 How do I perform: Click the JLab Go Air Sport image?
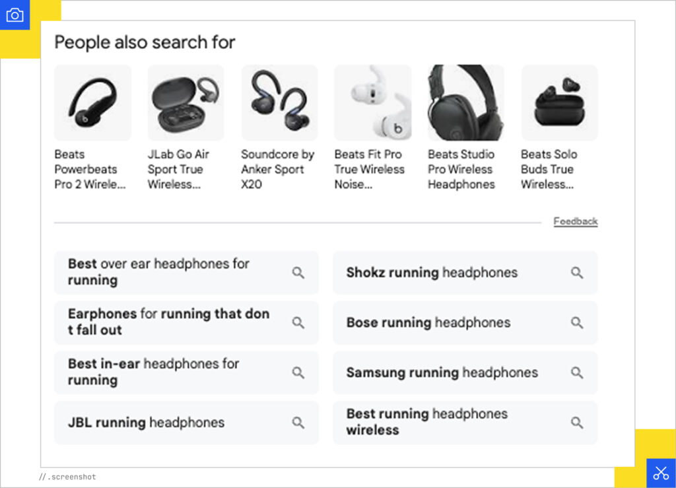186,102
